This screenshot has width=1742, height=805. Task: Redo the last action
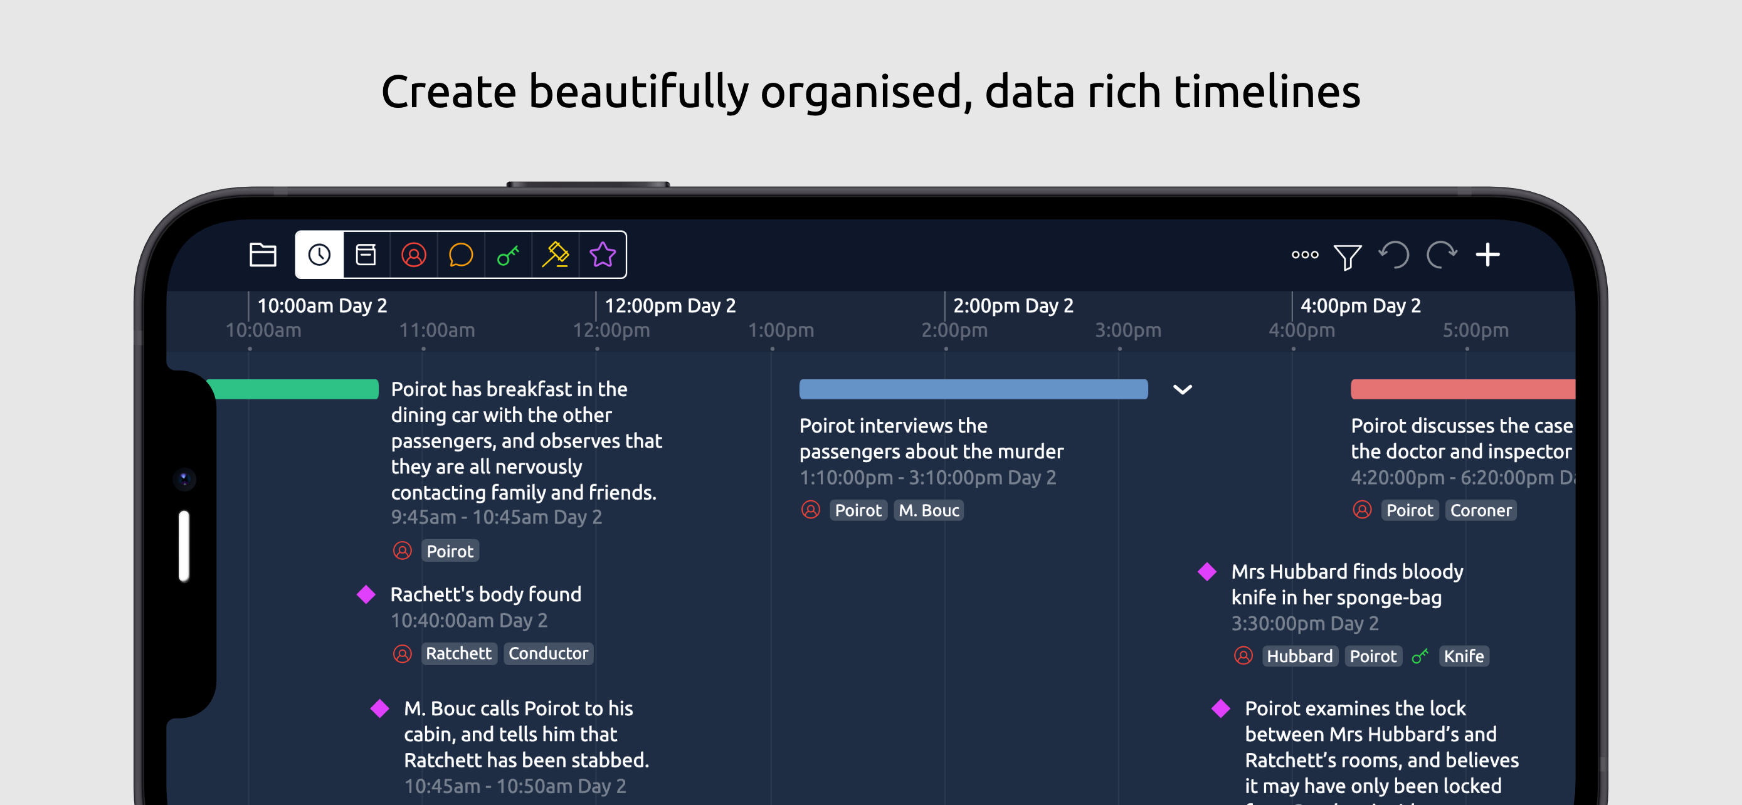point(1441,255)
